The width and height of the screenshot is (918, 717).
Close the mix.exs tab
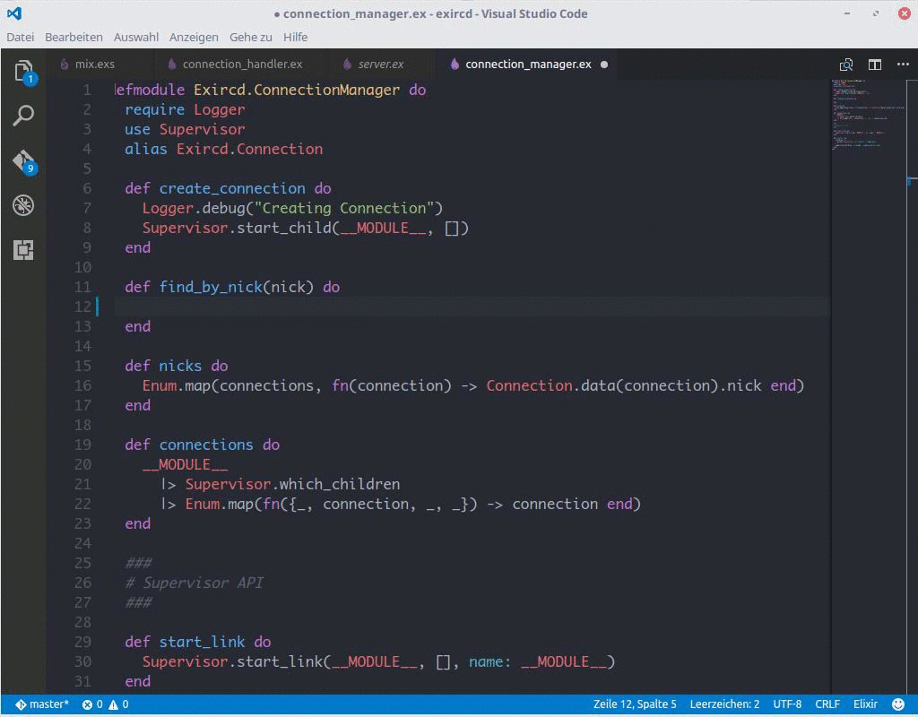point(145,64)
